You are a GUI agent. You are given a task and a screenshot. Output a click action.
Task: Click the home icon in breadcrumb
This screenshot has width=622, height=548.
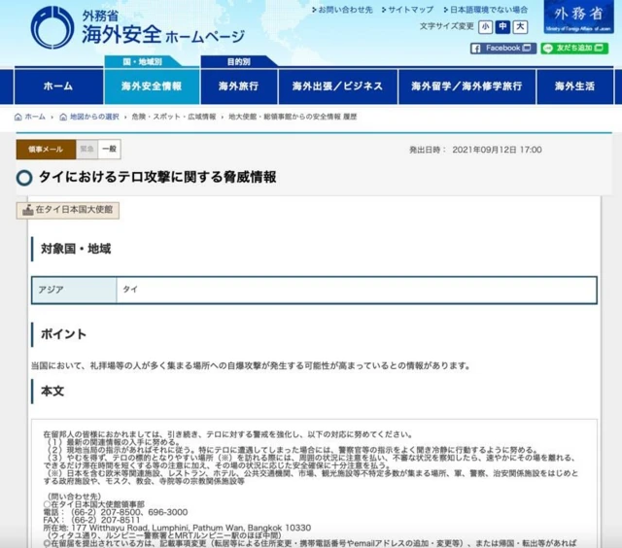point(18,117)
